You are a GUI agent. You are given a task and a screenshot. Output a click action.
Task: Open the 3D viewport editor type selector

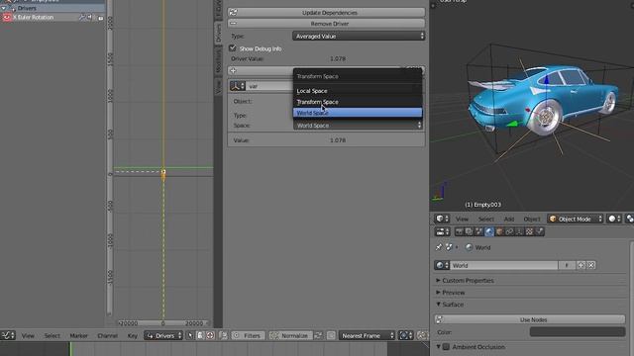(x=442, y=219)
